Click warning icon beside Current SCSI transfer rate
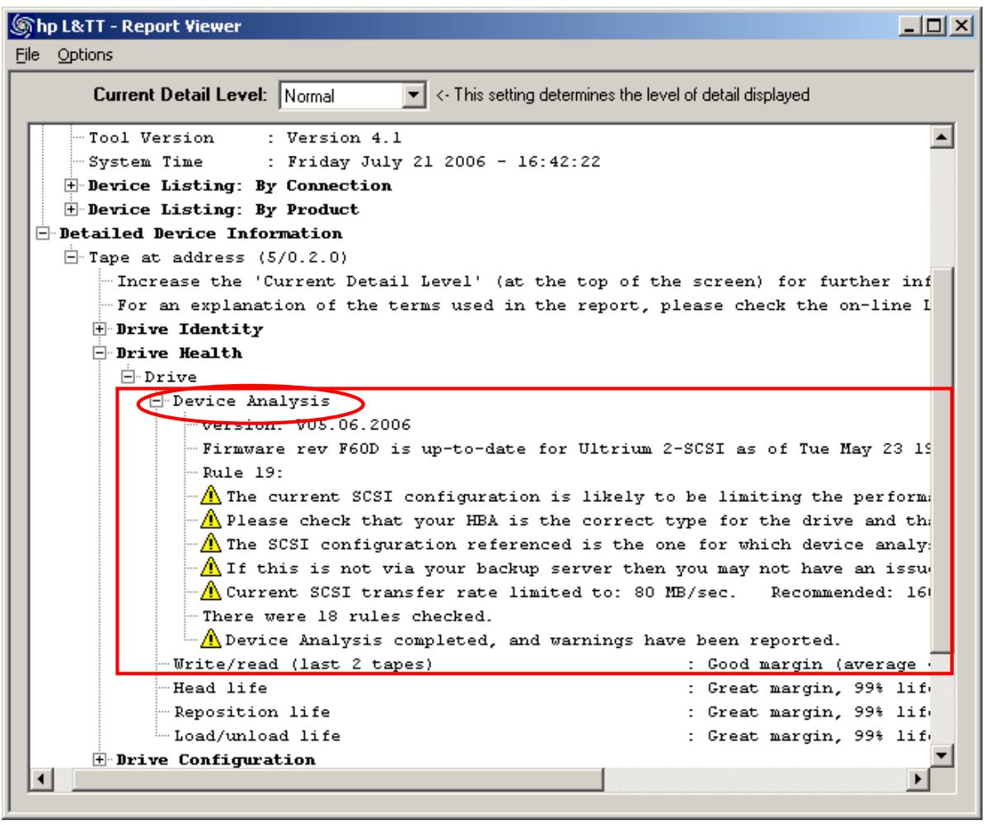985x825 pixels. tap(210, 591)
